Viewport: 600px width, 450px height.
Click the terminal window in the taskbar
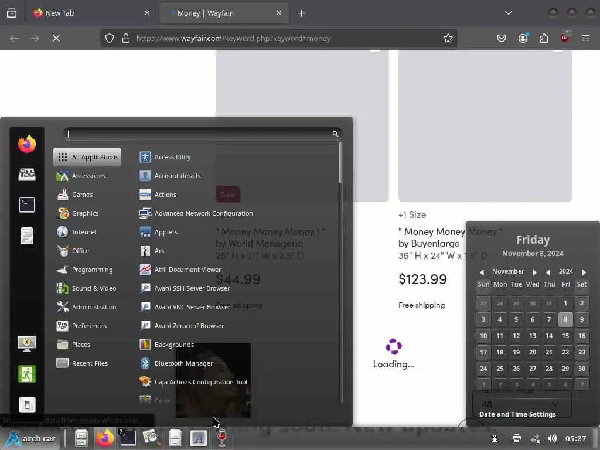(127, 438)
